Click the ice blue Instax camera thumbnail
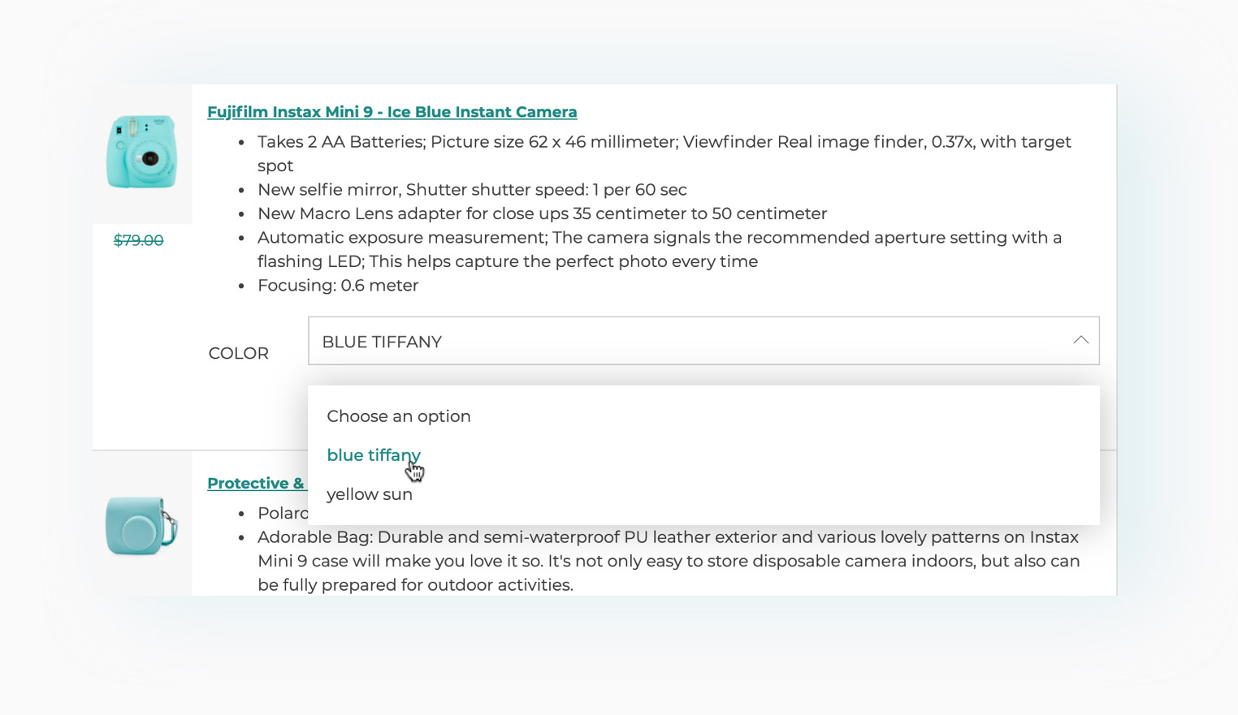The height and width of the screenshot is (715, 1238). tap(141, 152)
